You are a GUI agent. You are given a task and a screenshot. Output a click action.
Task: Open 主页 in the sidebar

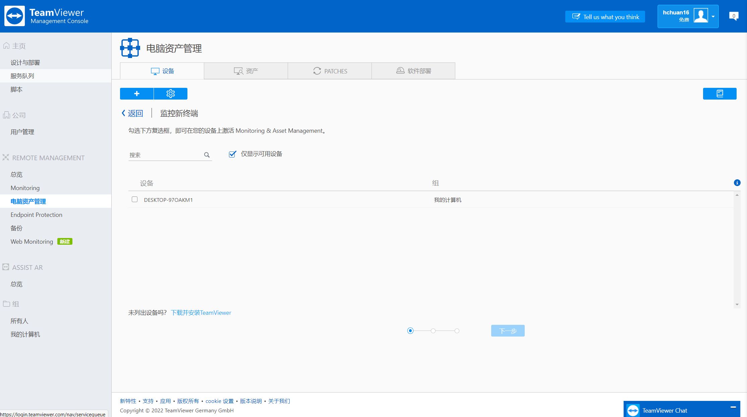(x=19, y=46)
